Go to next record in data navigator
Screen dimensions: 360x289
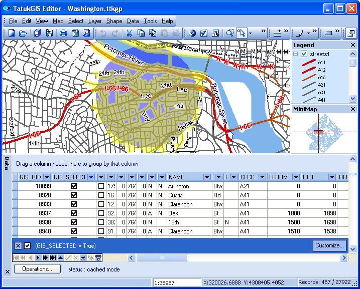[x=38, y=258]
